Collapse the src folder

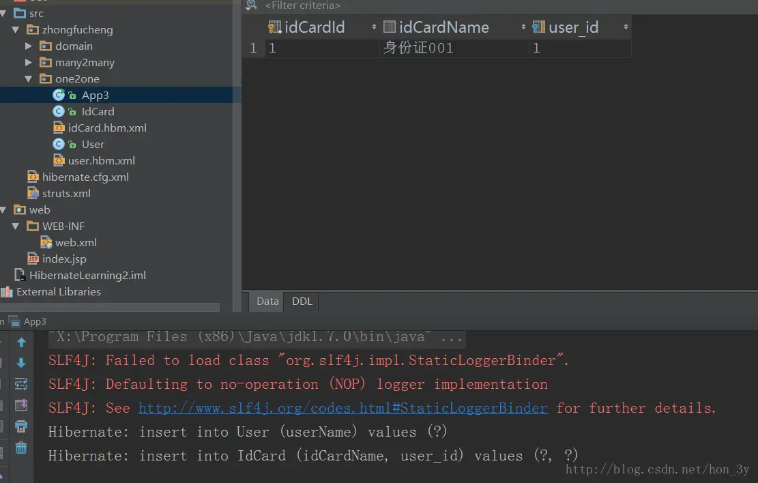(3, 14)
